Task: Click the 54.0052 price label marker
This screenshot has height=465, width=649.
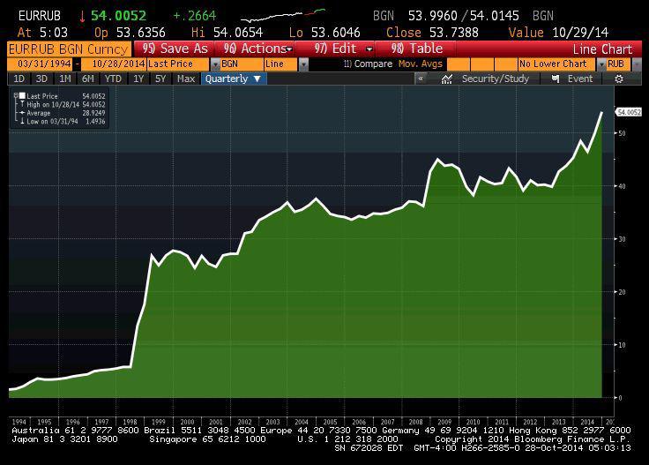Action: 628,112
